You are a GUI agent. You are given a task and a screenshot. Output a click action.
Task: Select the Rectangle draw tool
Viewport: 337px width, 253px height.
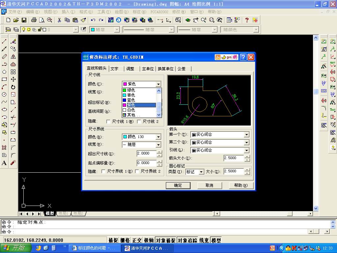(x=4, y=79)
